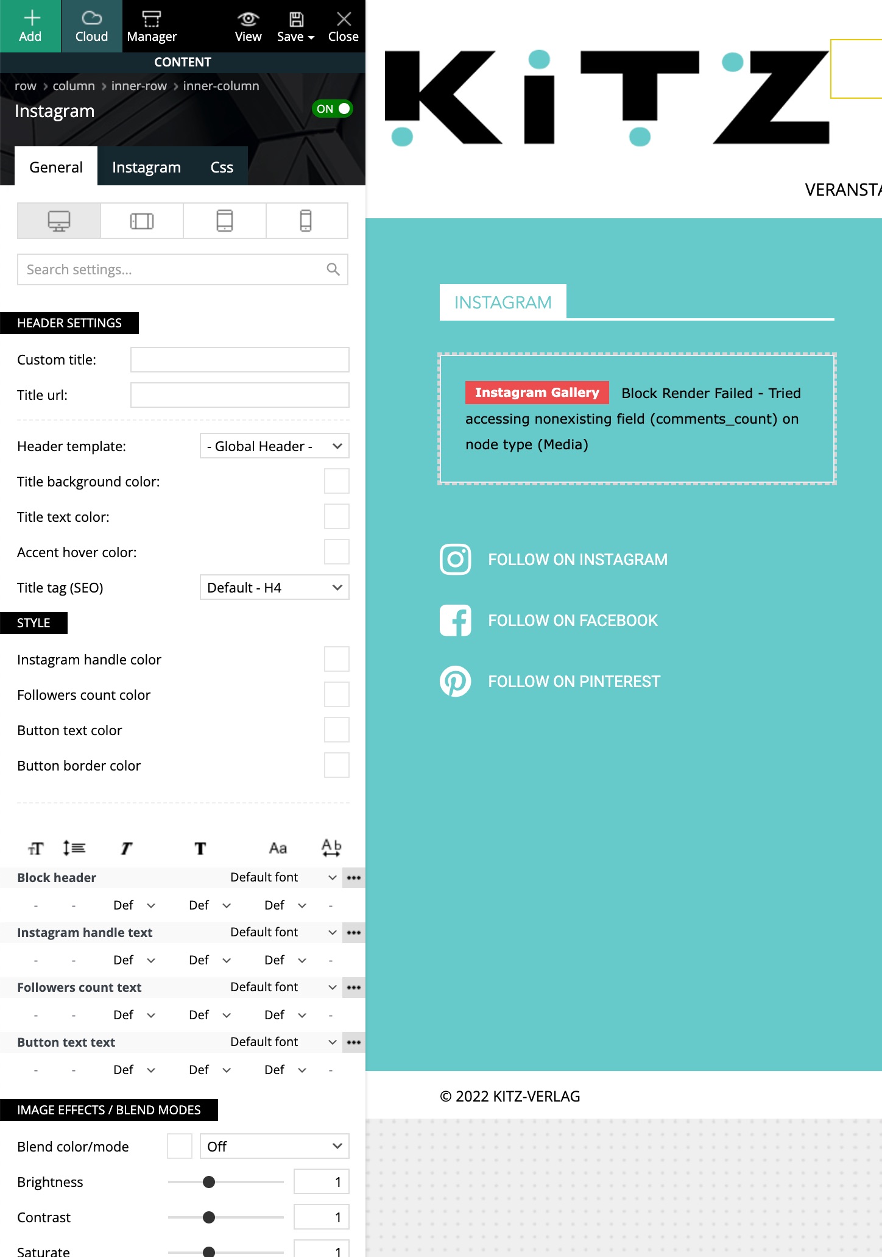882x1257 pixels.
Task: Open the Cloud library
Action: (91, 26)
